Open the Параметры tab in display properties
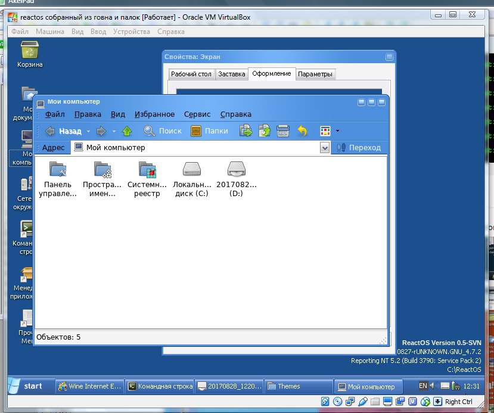This screenshot has height=413, width=494. click(316, 74)
